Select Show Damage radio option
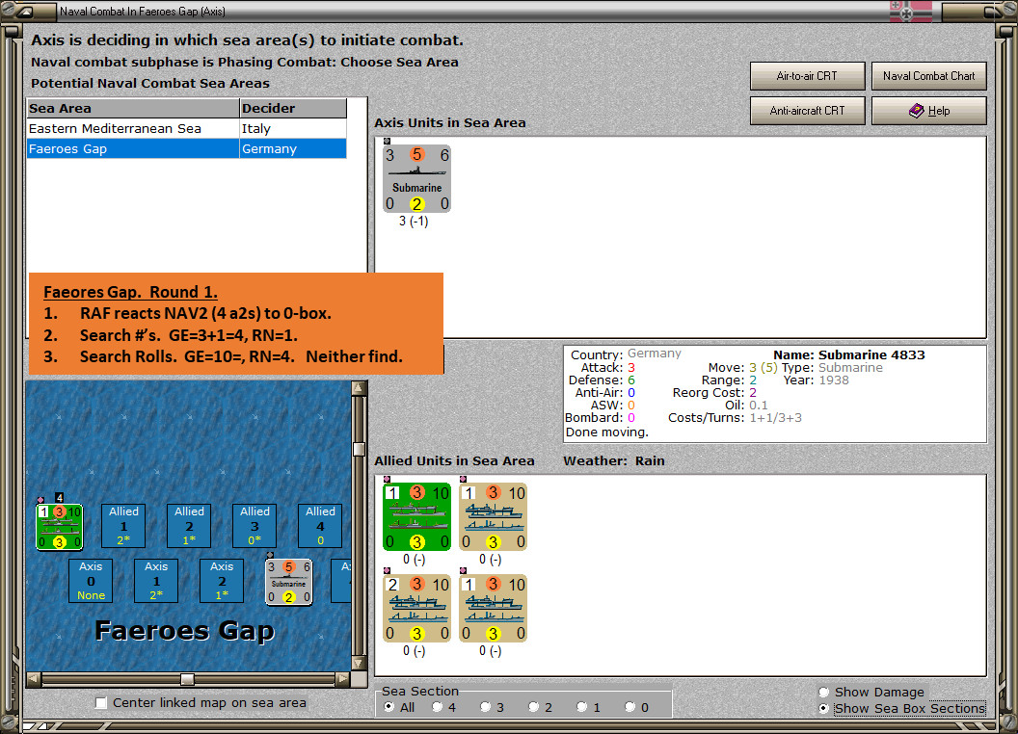This screenshot has height=734, width=1018. point(824,692)
